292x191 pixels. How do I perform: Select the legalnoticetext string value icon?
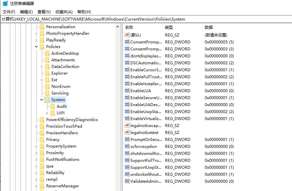pos(127,132)
